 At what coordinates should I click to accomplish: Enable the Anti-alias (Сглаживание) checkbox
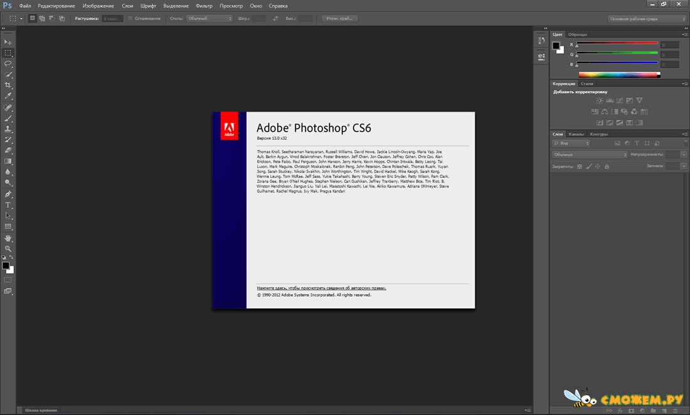coord(130,18)
